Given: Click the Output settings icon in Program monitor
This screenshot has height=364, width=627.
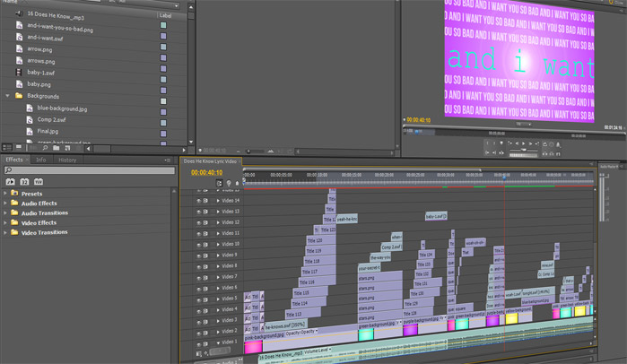Looking at the screenshot, I should [558, 144].
